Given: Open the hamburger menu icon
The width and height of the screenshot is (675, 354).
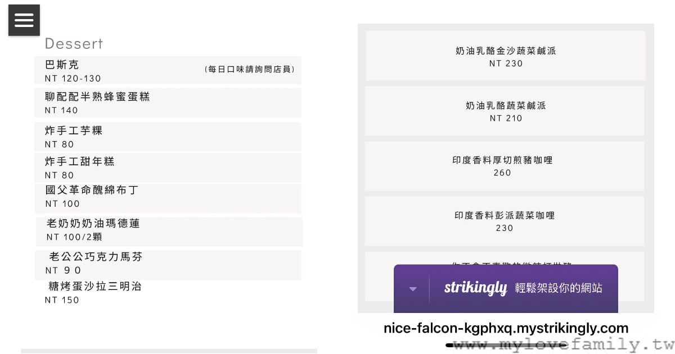Looking at the screenshot, I should click(24, 20).
